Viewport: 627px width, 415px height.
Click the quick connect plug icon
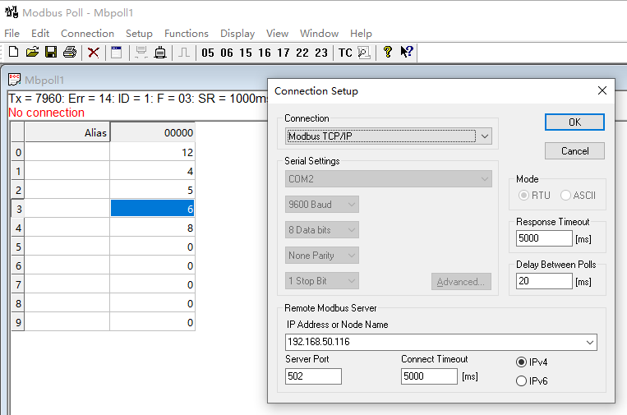[x=160, y=53]
